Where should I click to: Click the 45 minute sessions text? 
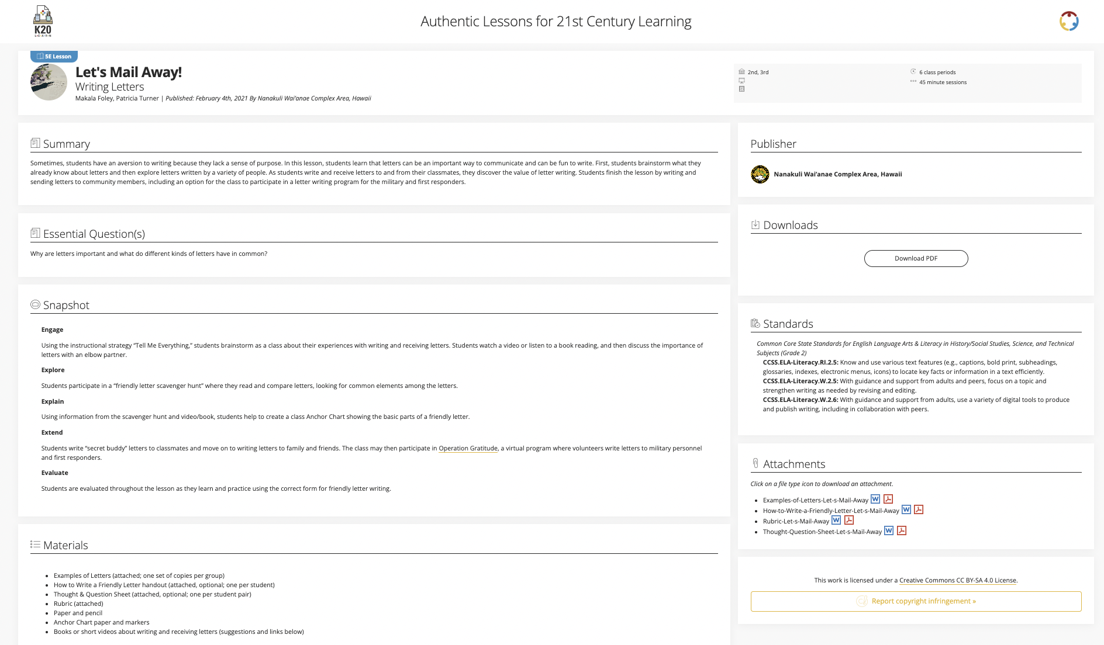pos(943,82)
